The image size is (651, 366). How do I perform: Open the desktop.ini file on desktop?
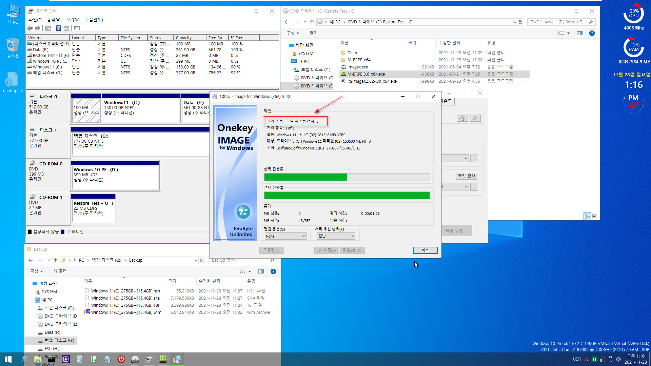pos(13,82)
